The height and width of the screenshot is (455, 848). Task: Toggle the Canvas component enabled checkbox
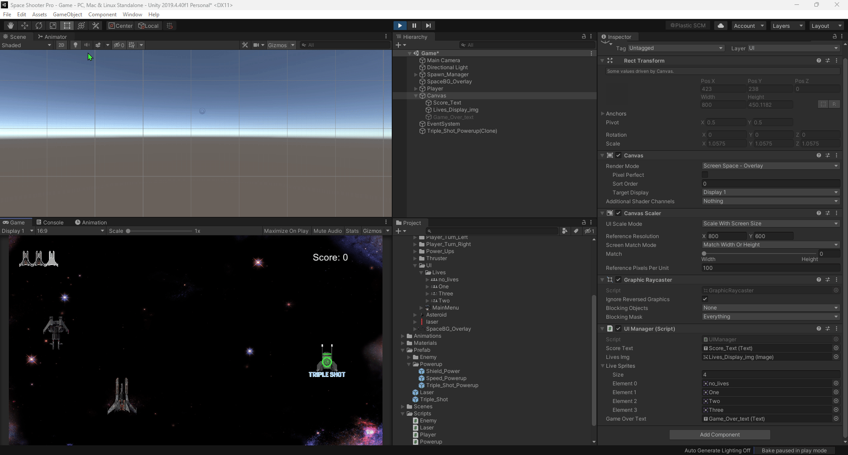[619, 155]
